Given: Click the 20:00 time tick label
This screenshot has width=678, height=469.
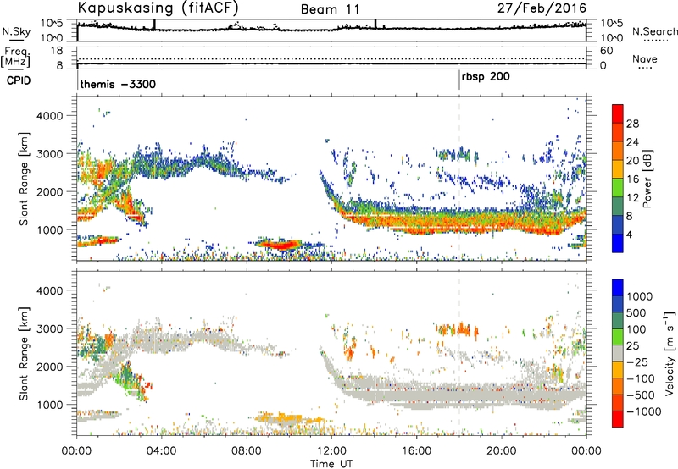Looking at the screenshot, I should point(502,451).
